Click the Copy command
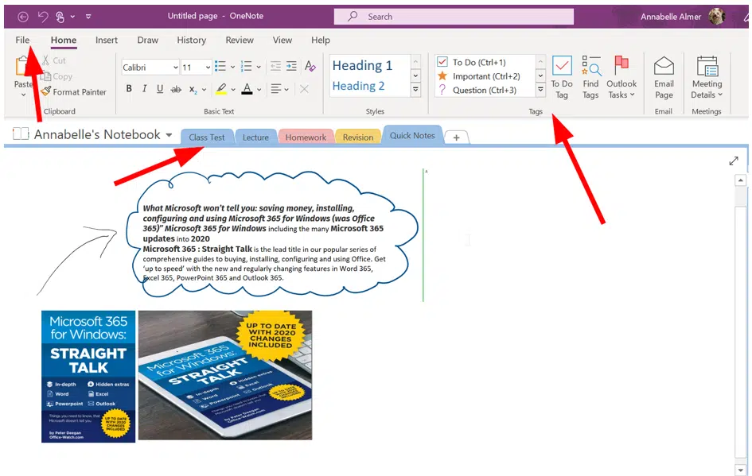Image resolution: width=752 pixels, height=476 pixels. (56, 76)
